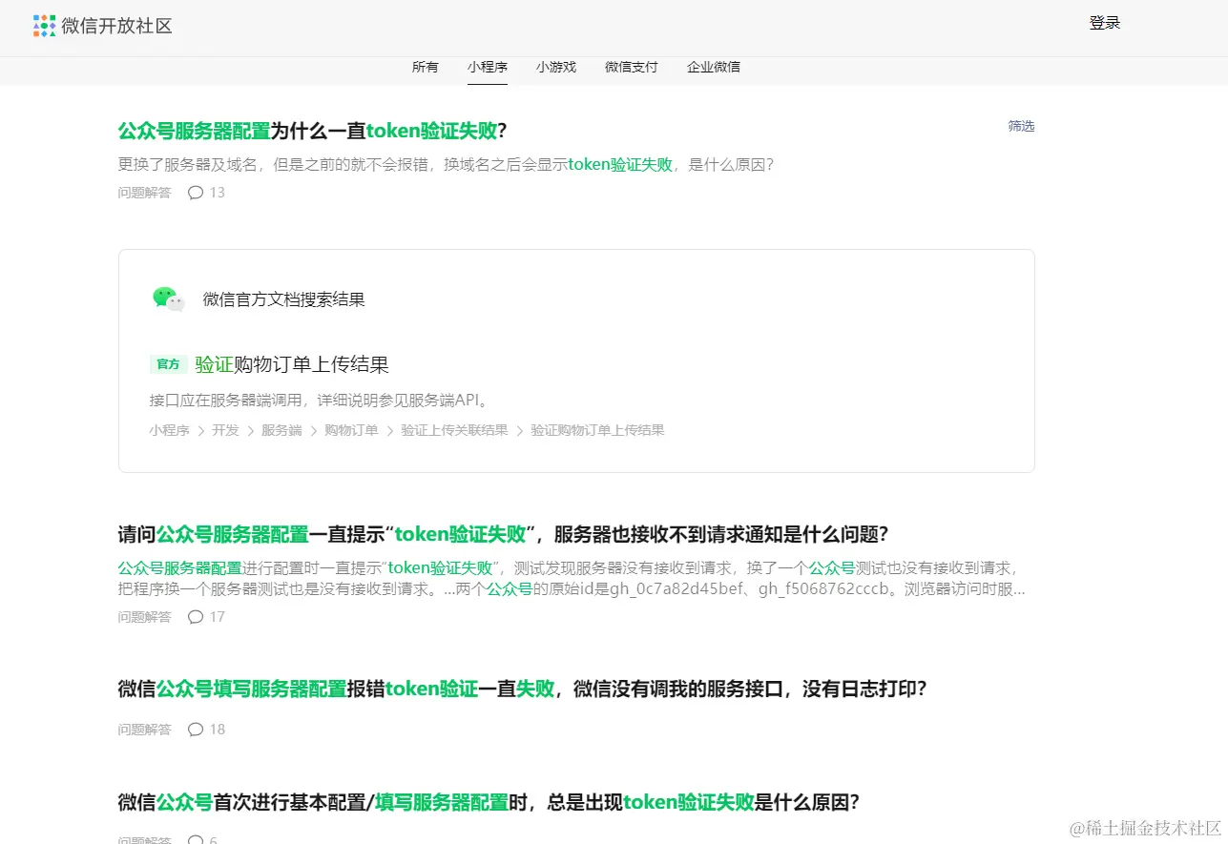
Task: Click the comment count 18
Action: [218, 730]
